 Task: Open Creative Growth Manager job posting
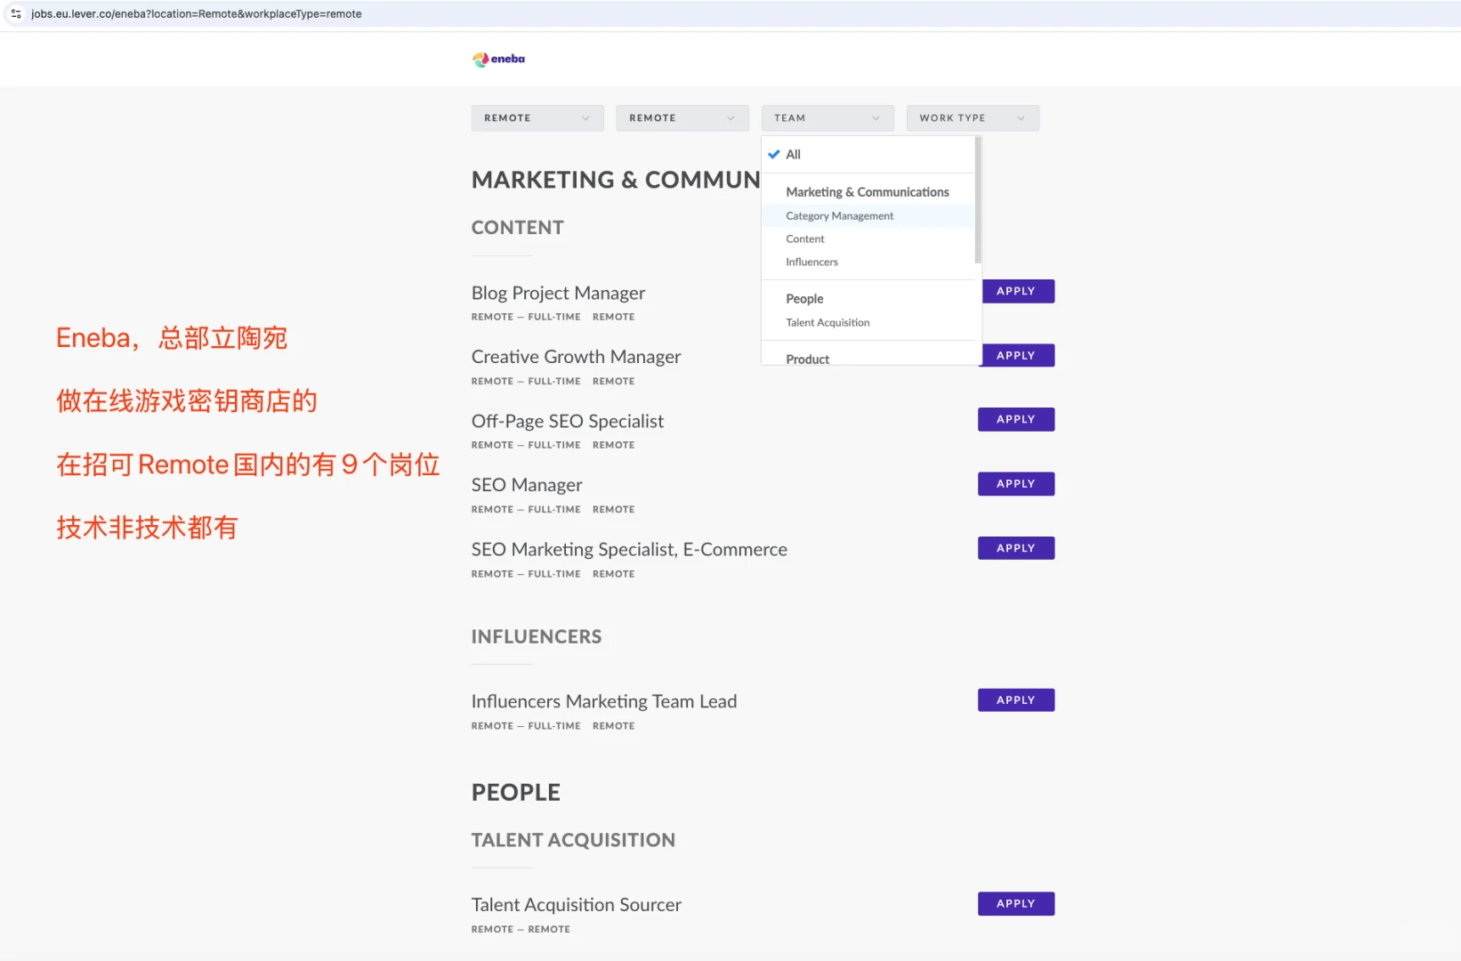pyautogui.click(x=576, y=358)
